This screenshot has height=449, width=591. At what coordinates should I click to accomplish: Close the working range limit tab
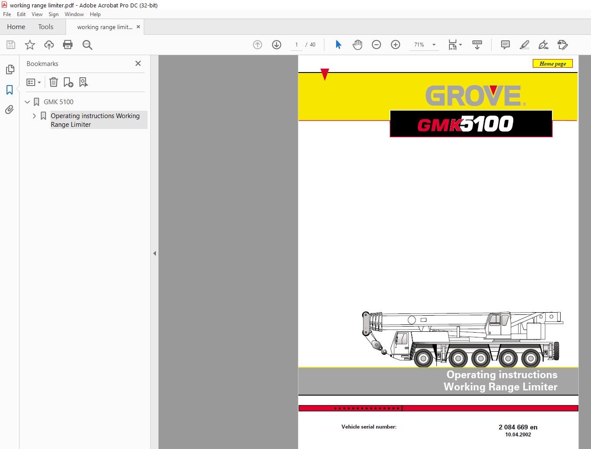pyautogui.click(x=139, y=26)
